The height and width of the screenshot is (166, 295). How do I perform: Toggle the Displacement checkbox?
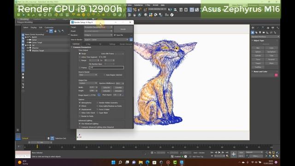click(80, 110)
